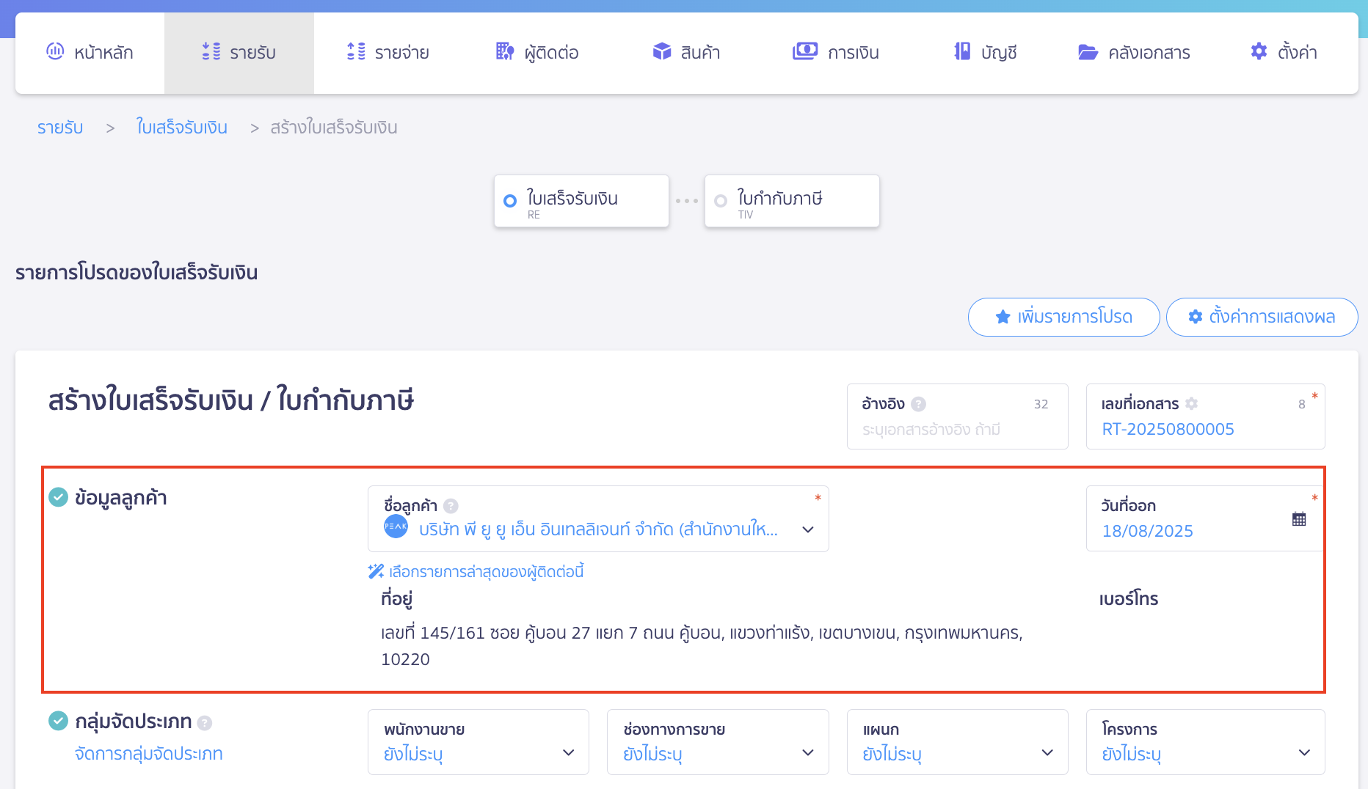Select the ใบเสร็จรับเงิน RE radio option
Screen dimensions: 1368x789
click(x=510, y=201)
